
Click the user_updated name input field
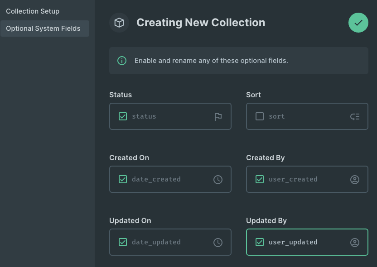click(307, 242)
